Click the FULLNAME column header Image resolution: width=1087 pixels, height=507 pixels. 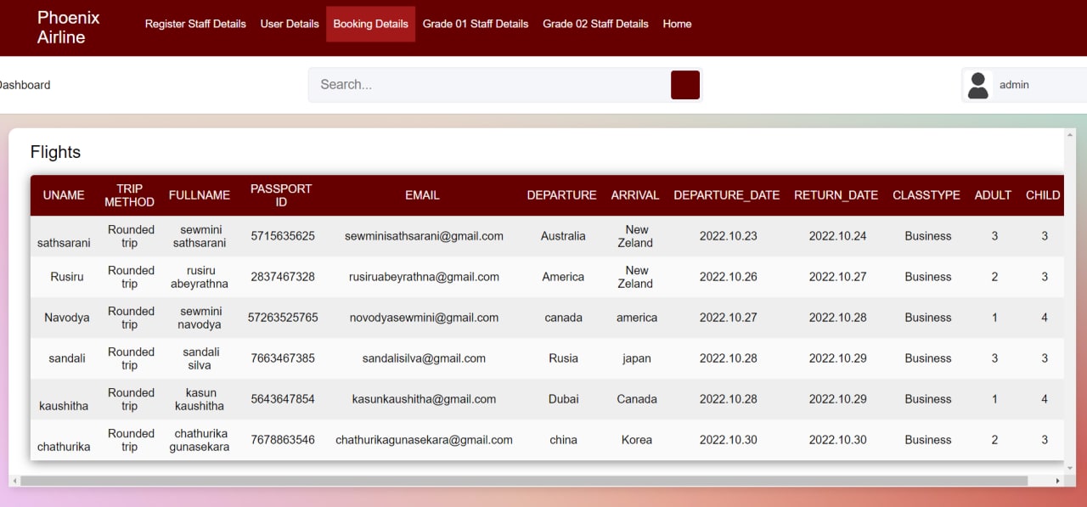coord(200,195)
